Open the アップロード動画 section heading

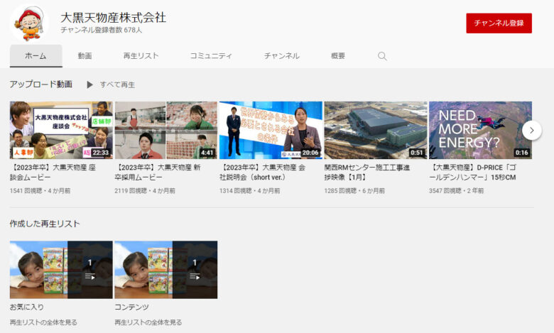pyautogui.click(x=41, y=84)
